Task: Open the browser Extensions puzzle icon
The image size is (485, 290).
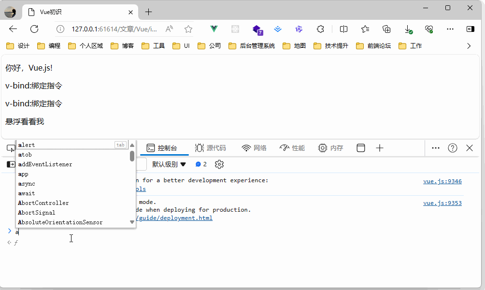Action: [320, 29]
